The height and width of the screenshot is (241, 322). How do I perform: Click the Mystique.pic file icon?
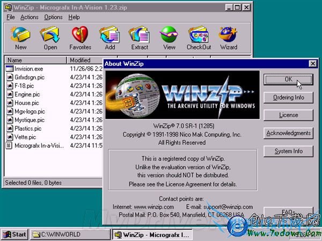(9, 120)
